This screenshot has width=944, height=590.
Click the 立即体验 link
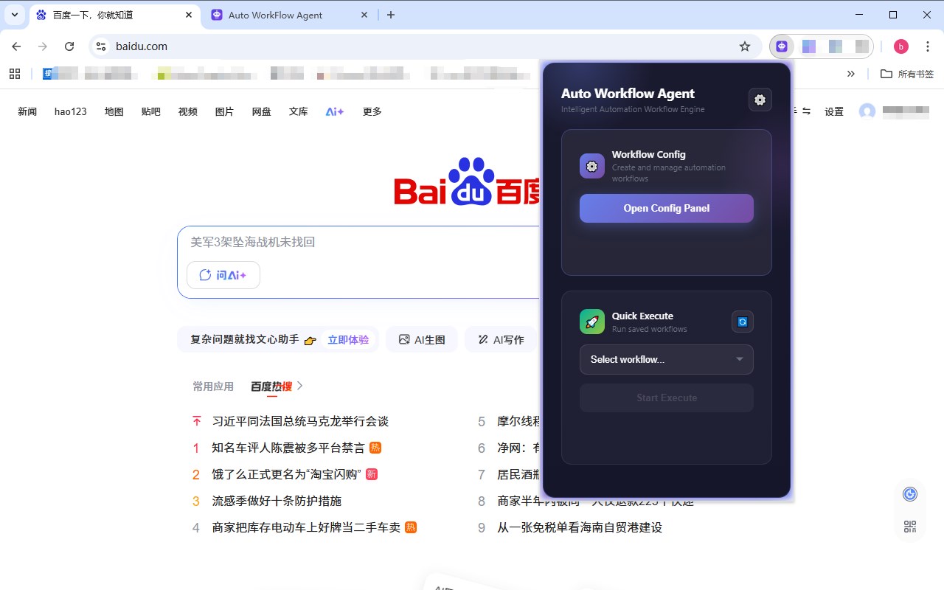click(349, 339)
